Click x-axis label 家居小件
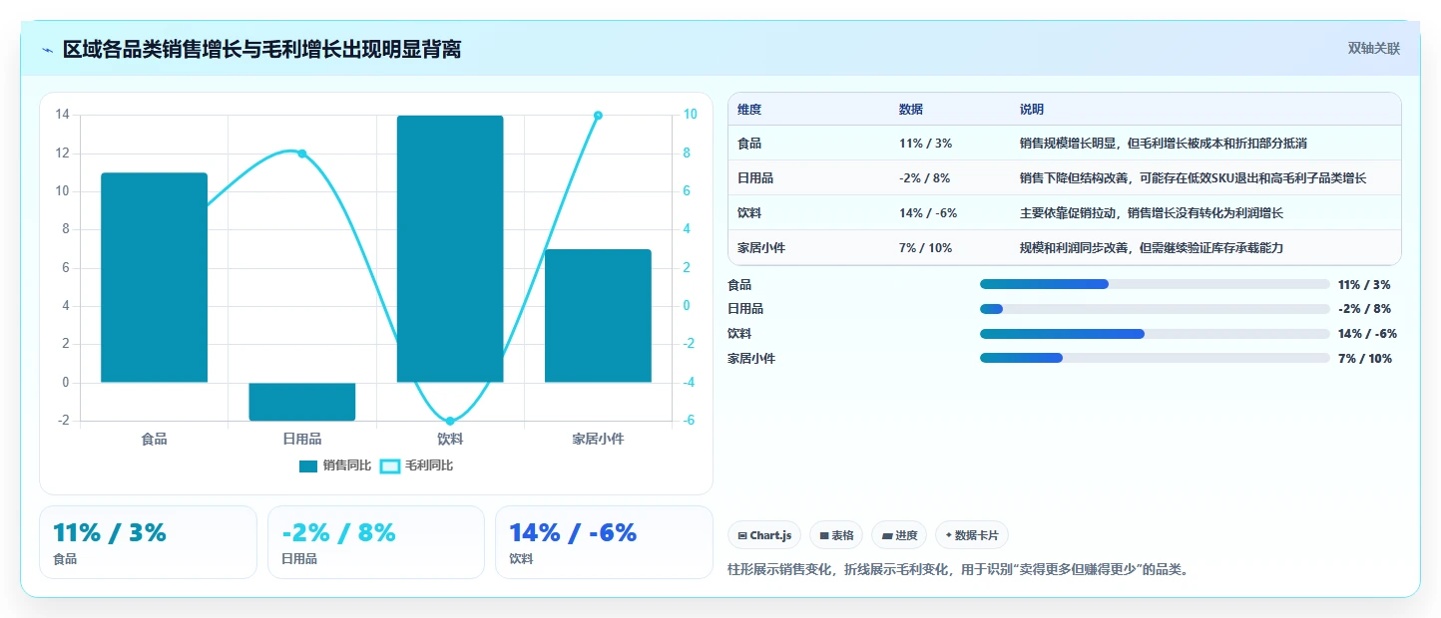This screenshot has width=1441, height=618. click(598, 439)
